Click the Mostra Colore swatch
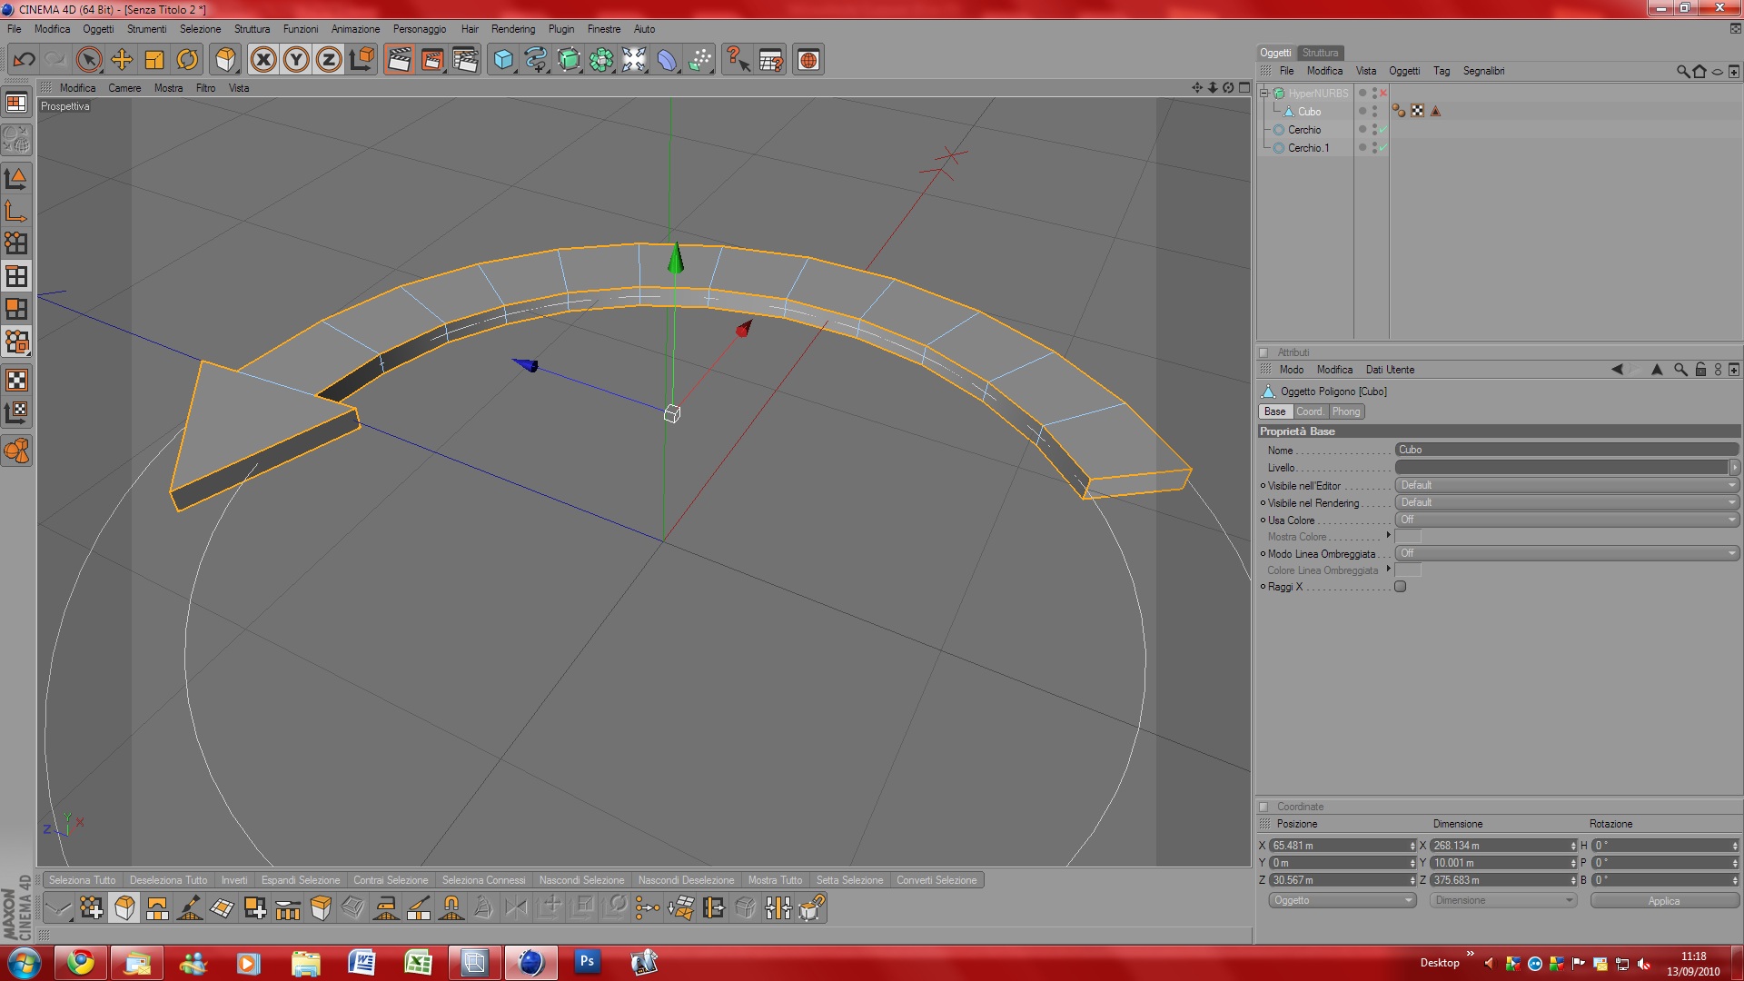Screen dimensions: 1744x981 coord(1407,537)
